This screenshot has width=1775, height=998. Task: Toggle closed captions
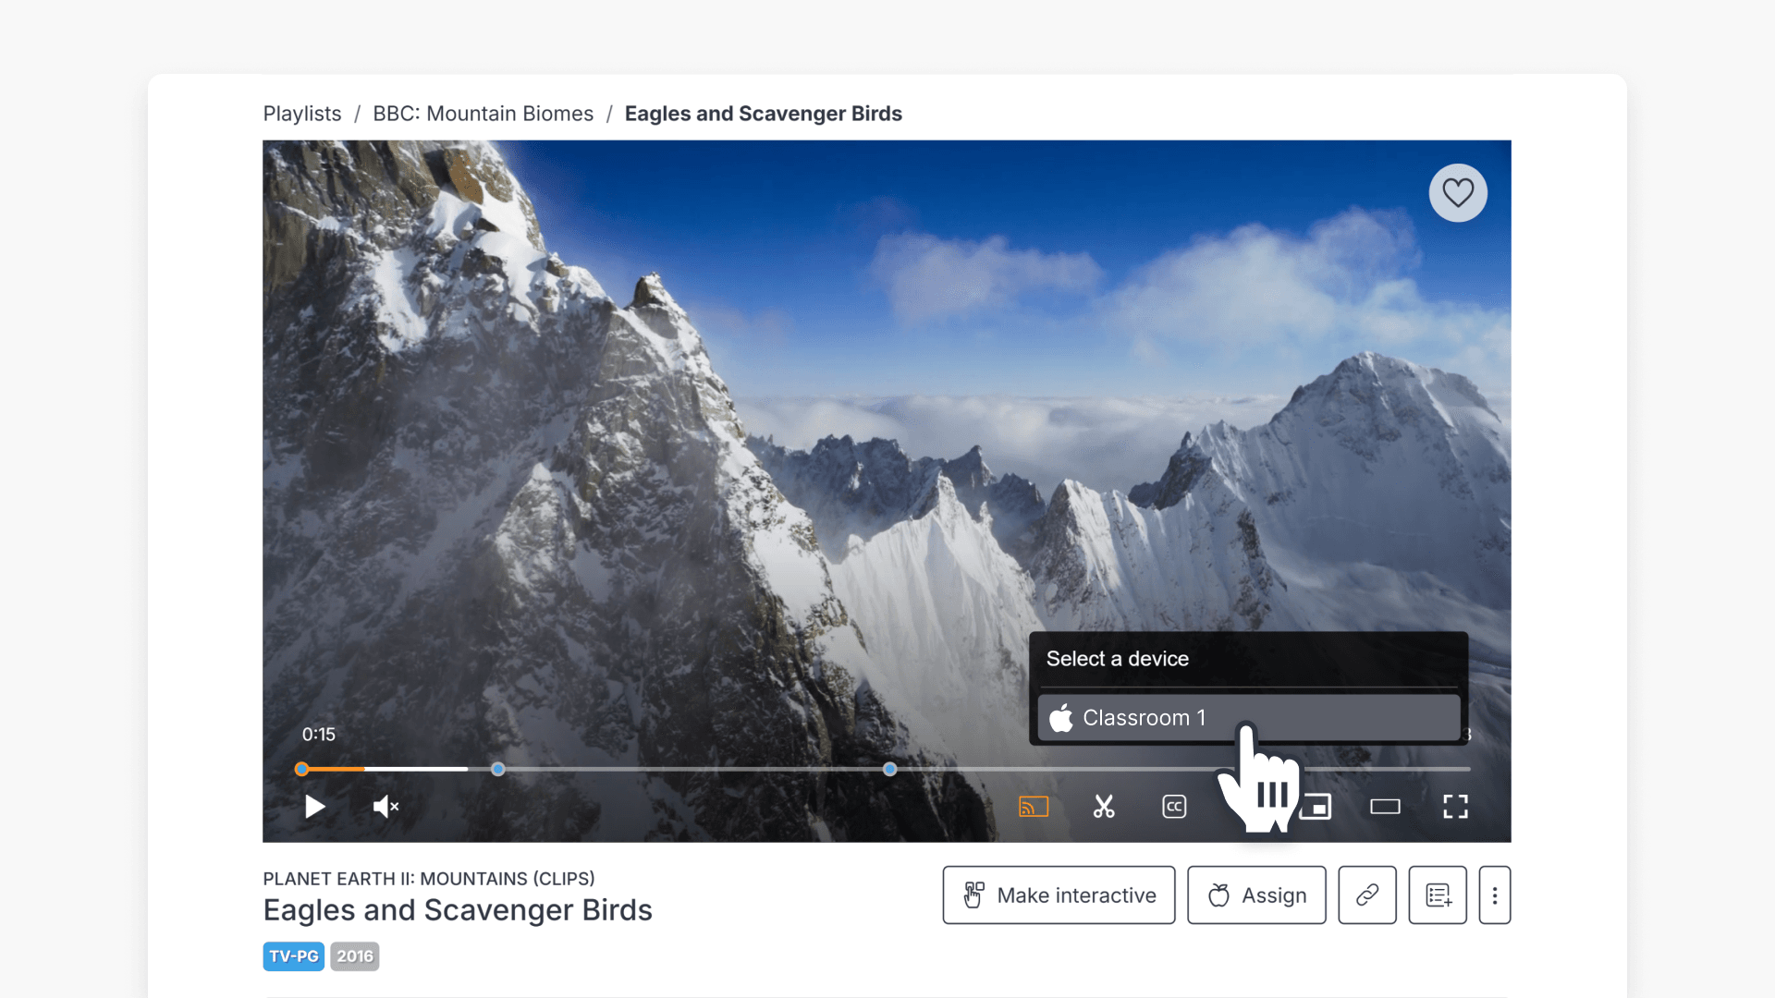pos(1174,807)
